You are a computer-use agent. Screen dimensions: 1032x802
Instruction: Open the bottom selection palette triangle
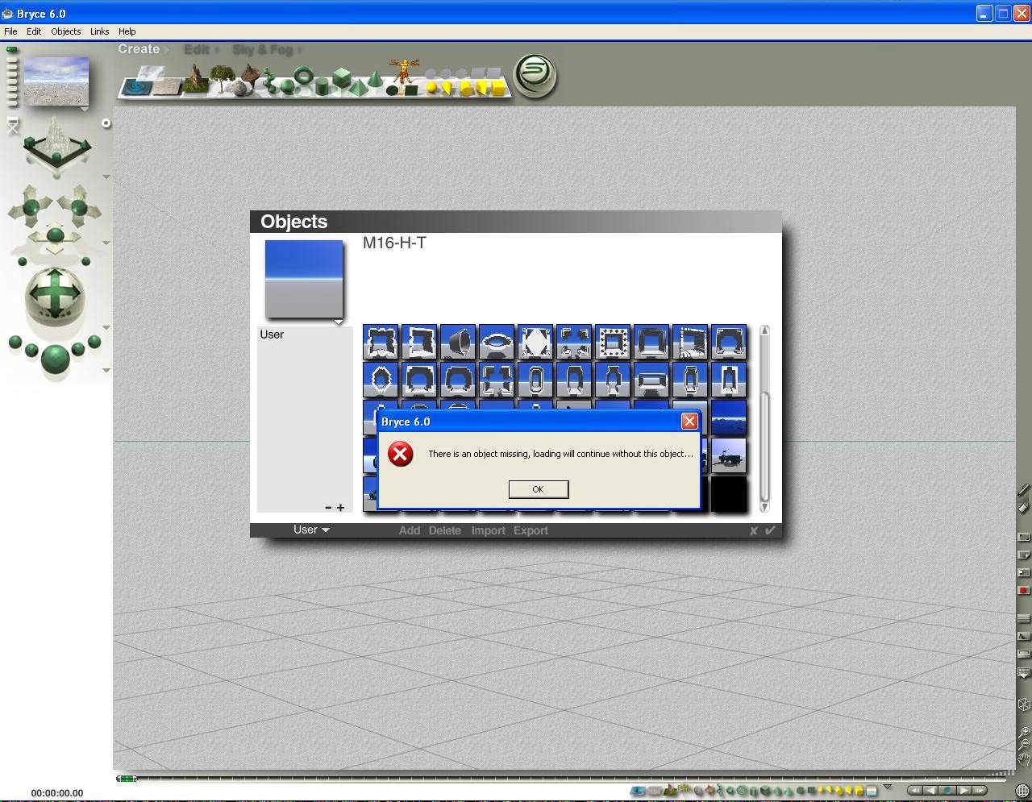[888, 787]
